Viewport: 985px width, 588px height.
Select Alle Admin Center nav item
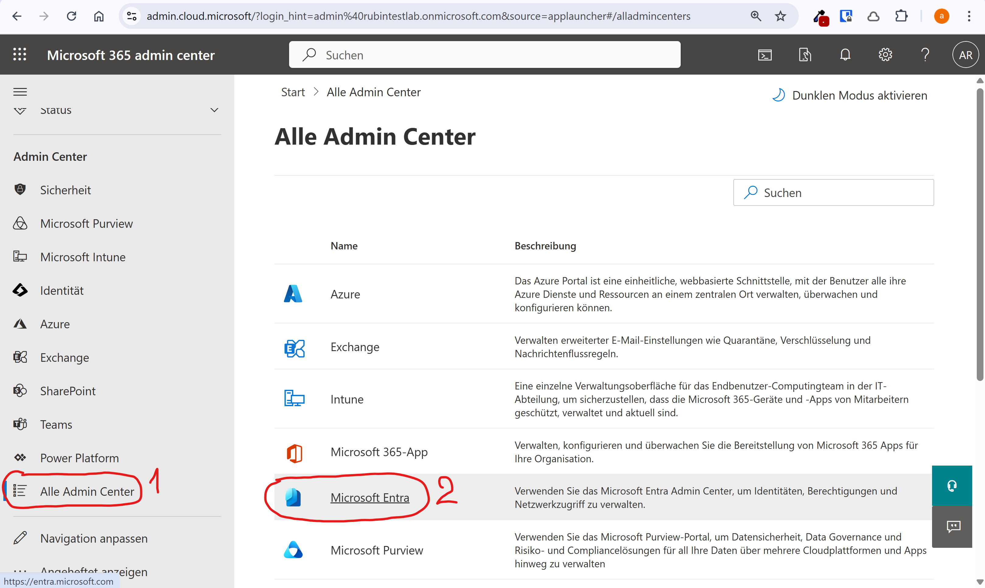(87, 491)
